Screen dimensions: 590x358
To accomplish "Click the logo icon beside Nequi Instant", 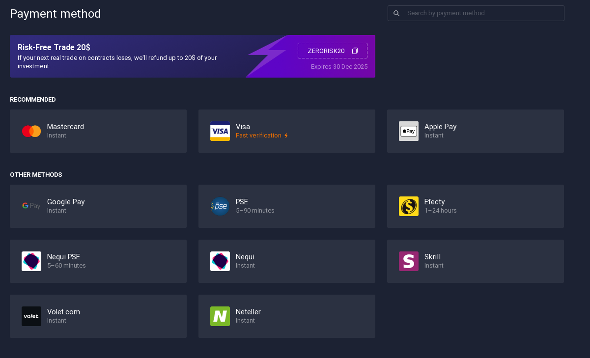I will coord(220,261).
